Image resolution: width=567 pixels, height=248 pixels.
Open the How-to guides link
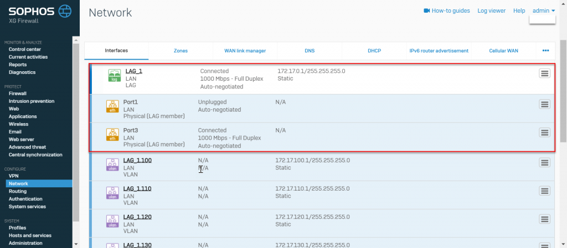(x=451, y=11)
